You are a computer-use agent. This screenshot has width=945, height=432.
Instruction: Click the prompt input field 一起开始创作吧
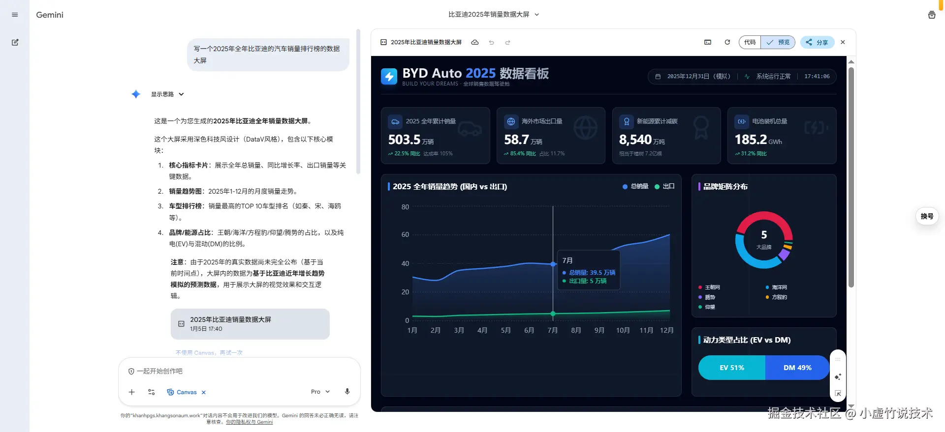click(239, 371)
